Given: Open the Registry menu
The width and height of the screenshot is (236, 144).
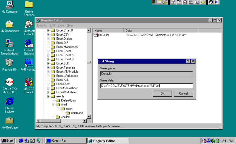Looking at the screenshot, I should 42,25.
